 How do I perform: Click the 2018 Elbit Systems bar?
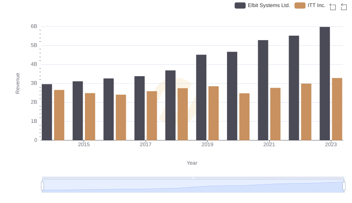tap(170, 105)
